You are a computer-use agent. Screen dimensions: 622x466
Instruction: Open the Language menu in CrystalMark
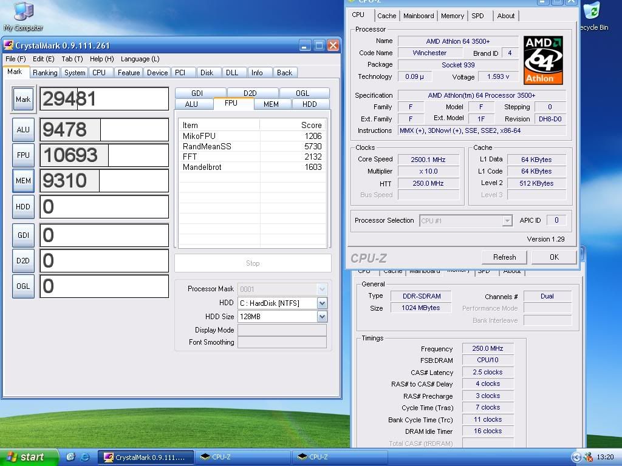tap(140, 59)
